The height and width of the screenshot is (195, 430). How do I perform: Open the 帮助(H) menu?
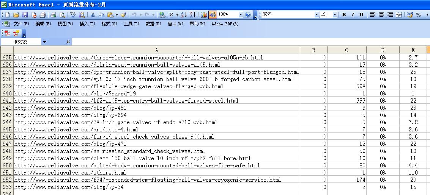click(x=197, y=24)
